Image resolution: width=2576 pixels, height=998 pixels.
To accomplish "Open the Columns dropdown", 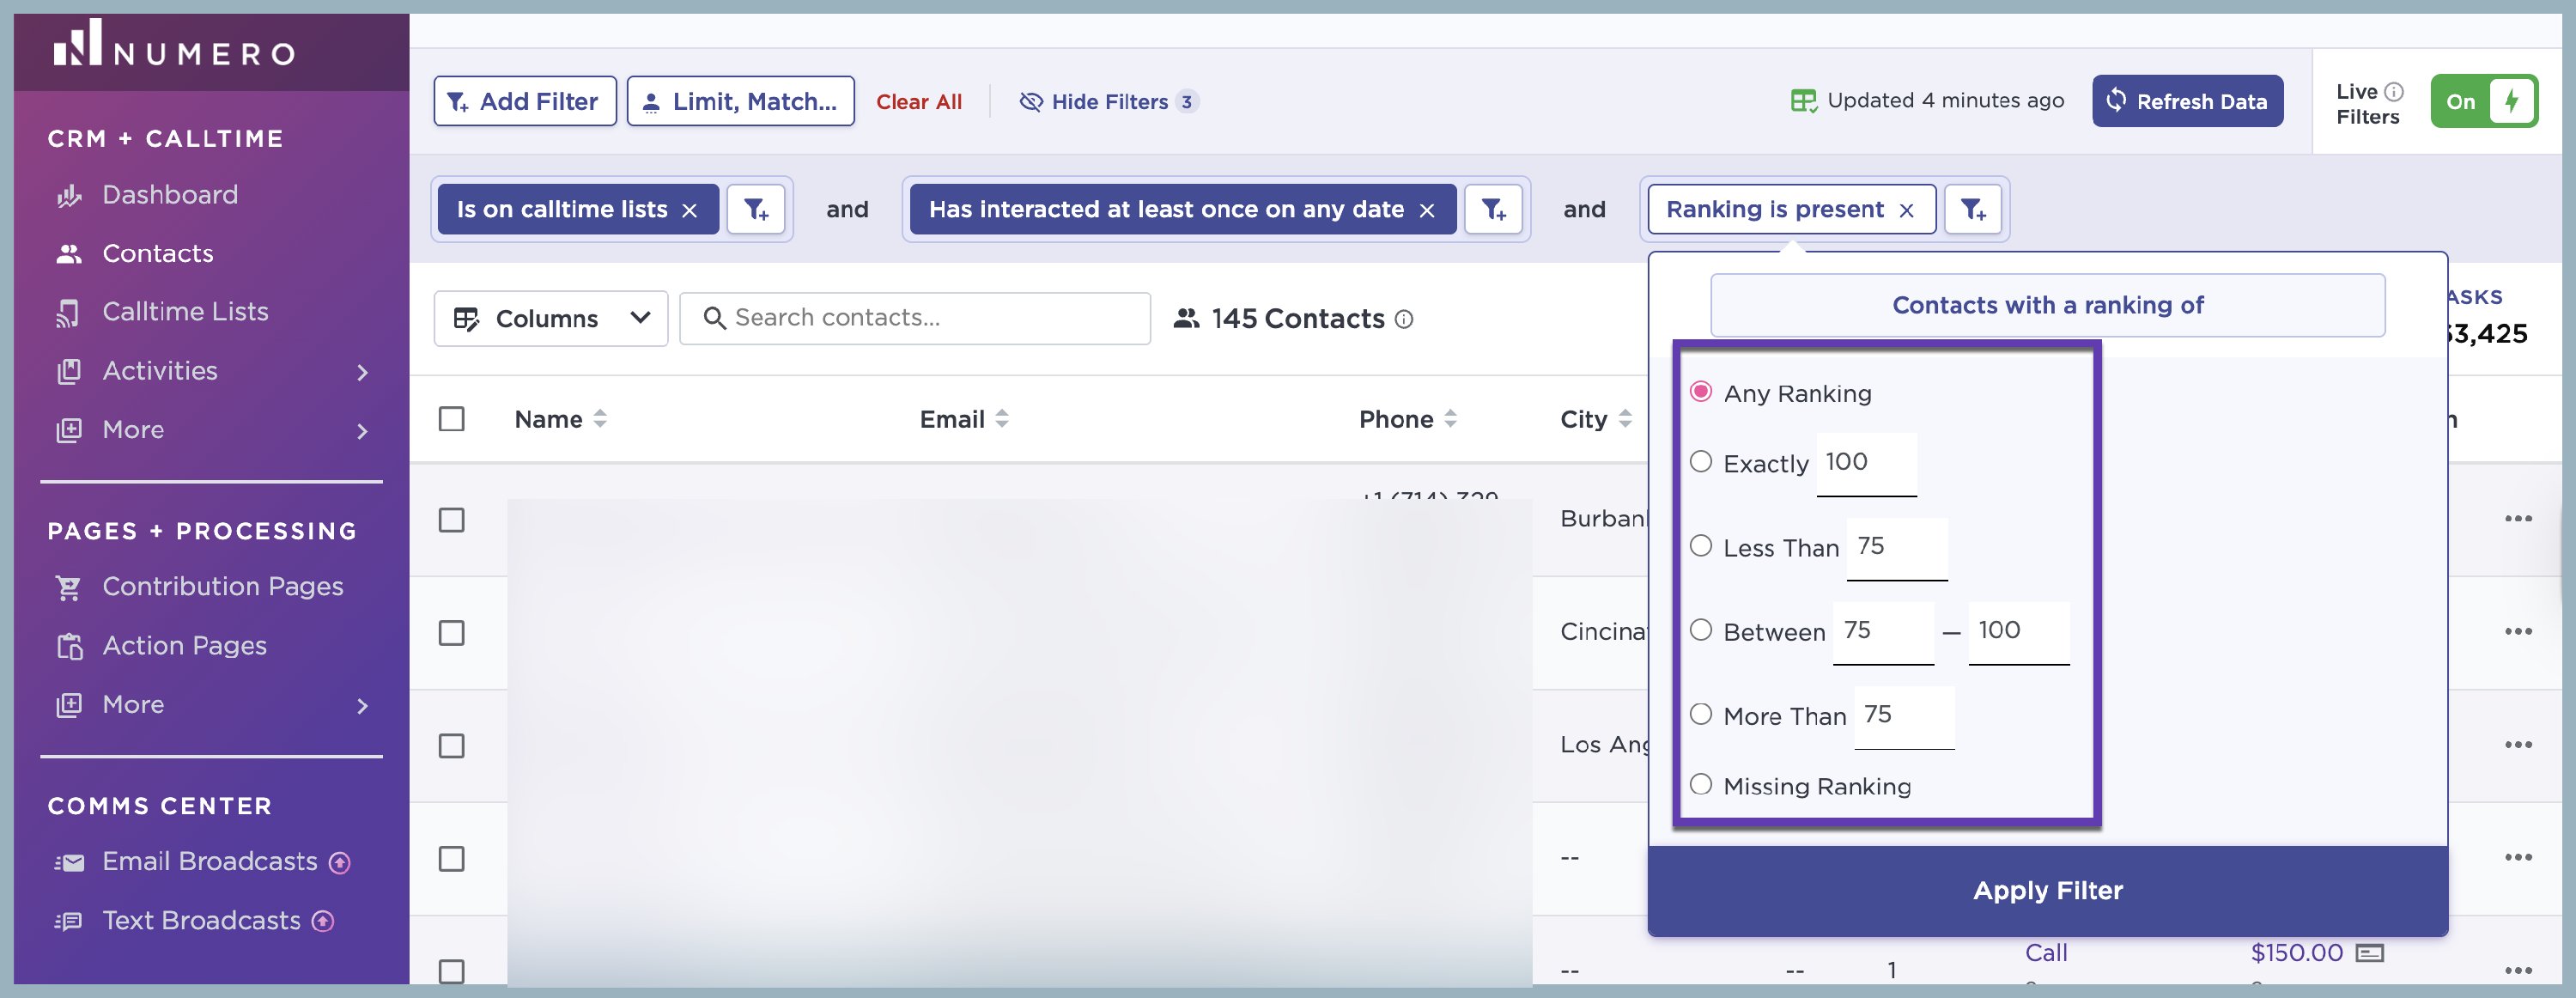I will pos(551,318).
